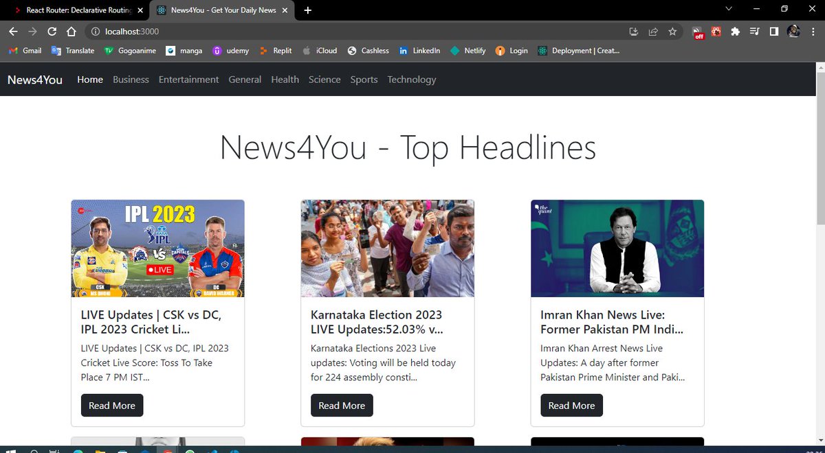Open the Deployment | Creat... bookmark
Viewport: 825px width, 453px height.
(x=579, y=51)
